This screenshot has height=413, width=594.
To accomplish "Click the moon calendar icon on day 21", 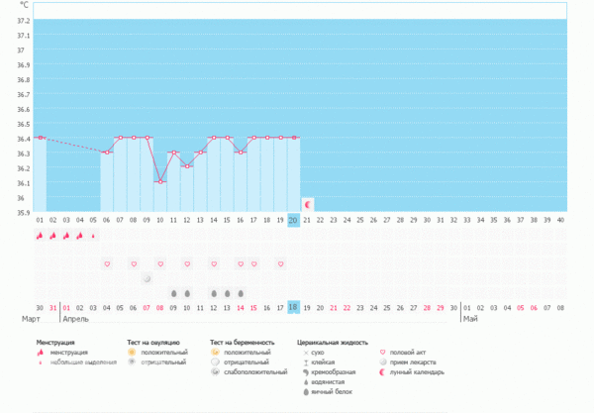I will 307,204.
